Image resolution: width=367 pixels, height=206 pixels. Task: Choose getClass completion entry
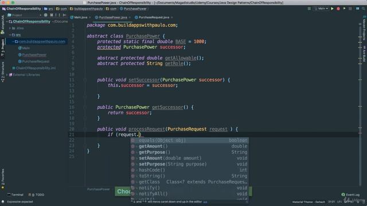[189, 182]
